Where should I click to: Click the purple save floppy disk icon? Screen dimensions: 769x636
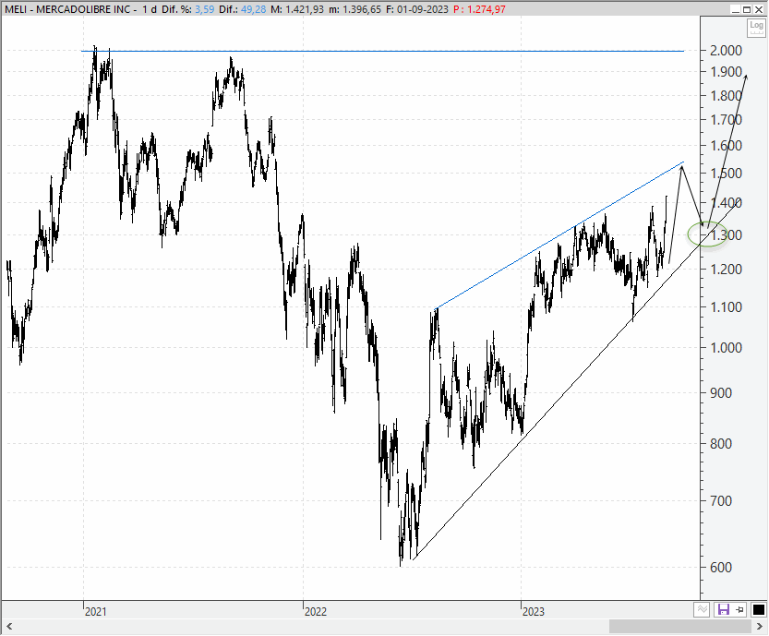pyautogui.click(x=723, y=610)
